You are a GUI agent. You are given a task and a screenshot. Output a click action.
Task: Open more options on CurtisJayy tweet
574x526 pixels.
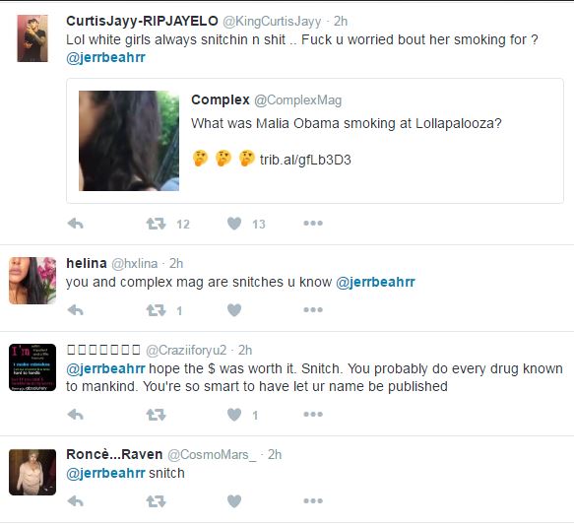[313, 223]
